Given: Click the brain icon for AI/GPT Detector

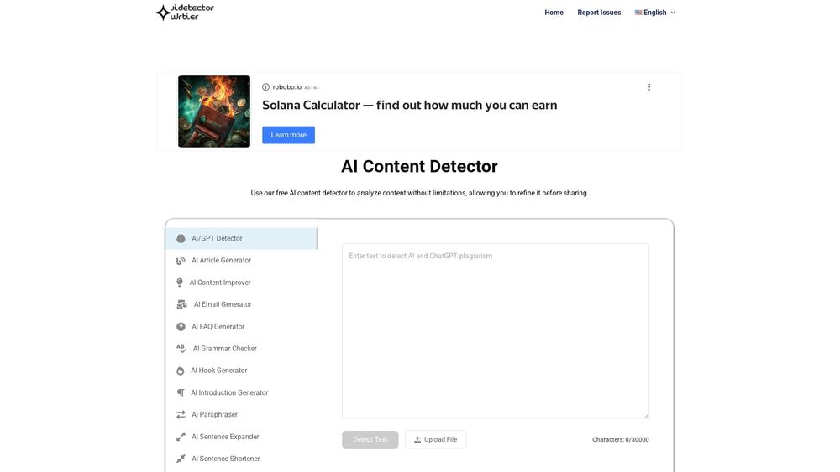Looking at the screenshot, I should click(x=181, y=238).
